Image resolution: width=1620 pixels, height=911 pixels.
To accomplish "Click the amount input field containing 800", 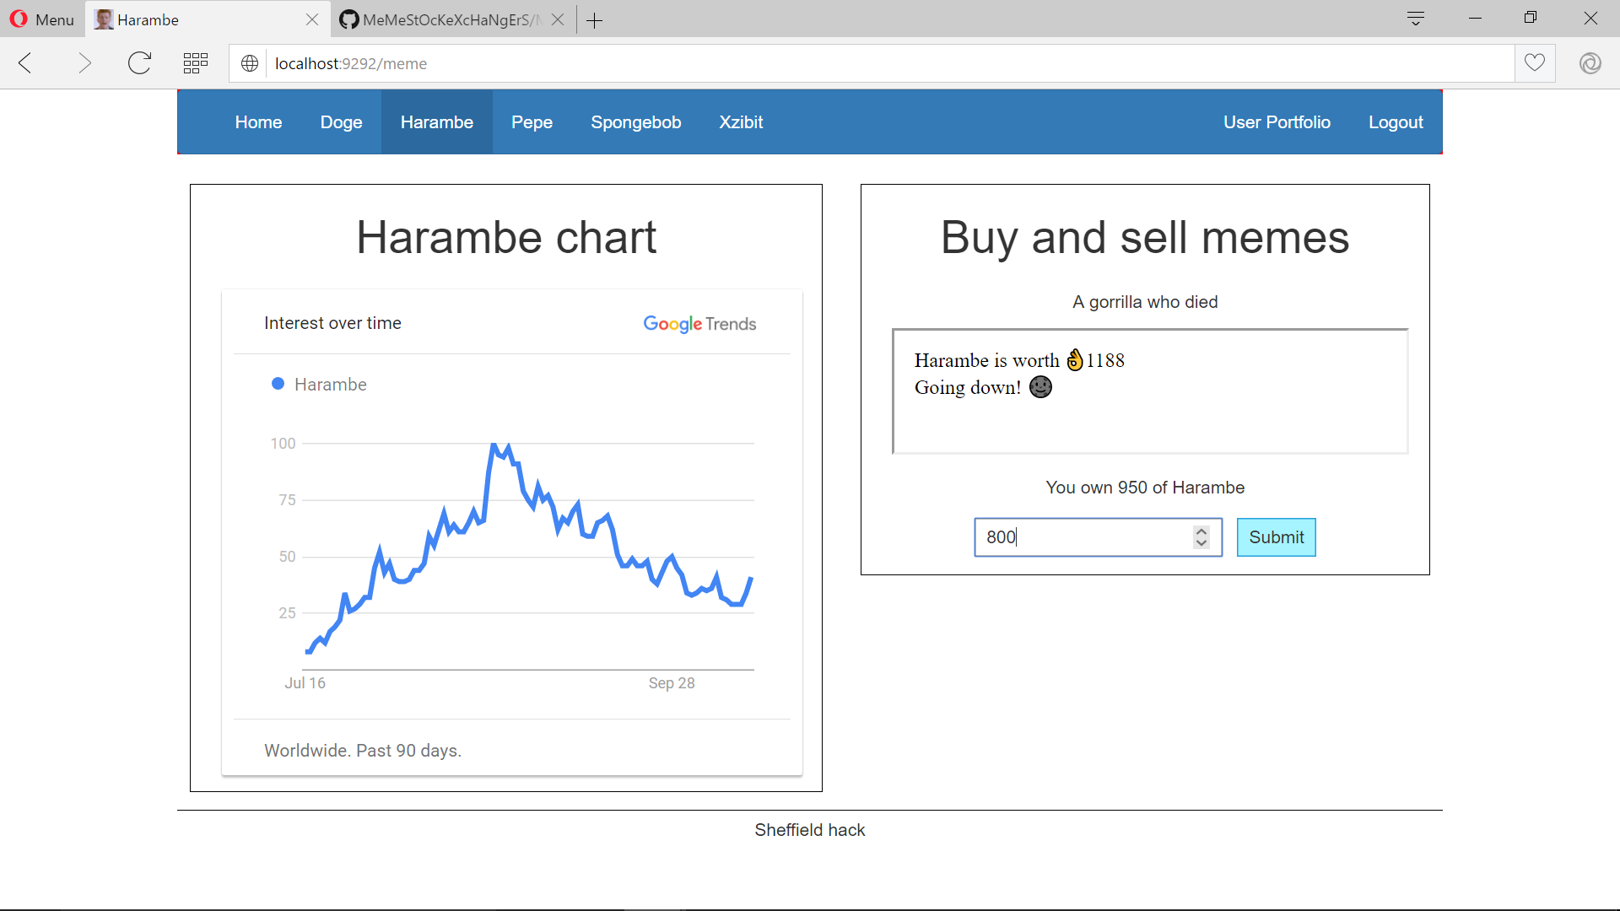I will click(1080, 537).
